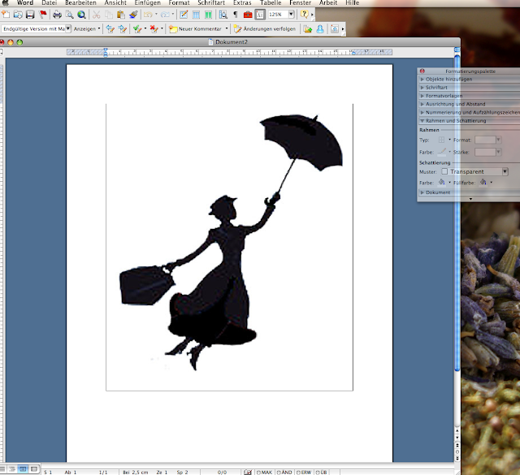Print the document with the printer icon

click(57, 15)
